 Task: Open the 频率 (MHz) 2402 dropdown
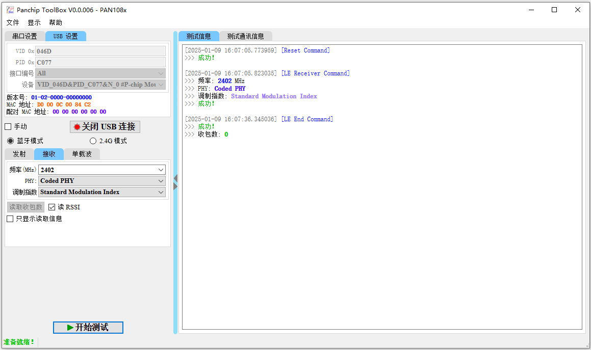coord(102,170)
